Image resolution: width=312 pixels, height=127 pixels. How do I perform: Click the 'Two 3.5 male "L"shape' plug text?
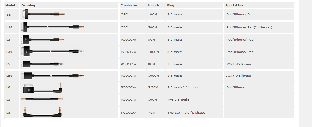pyautogui.click(x=186, y=112)
